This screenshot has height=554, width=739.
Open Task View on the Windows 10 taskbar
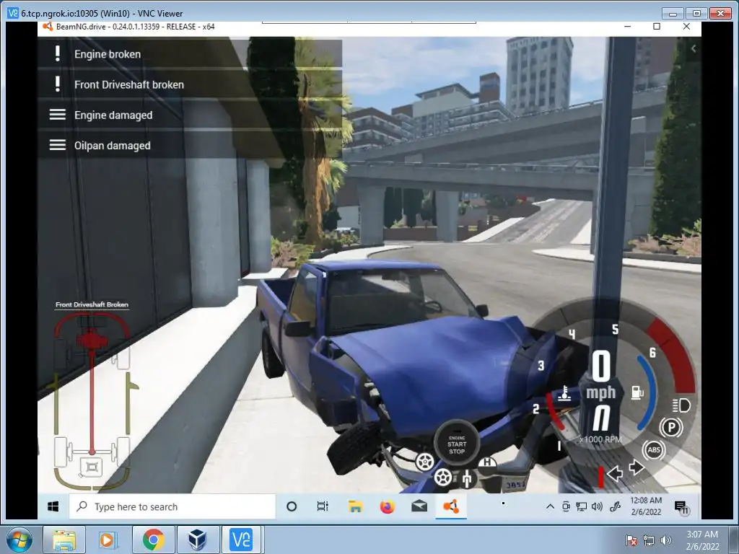coord(323,506)
